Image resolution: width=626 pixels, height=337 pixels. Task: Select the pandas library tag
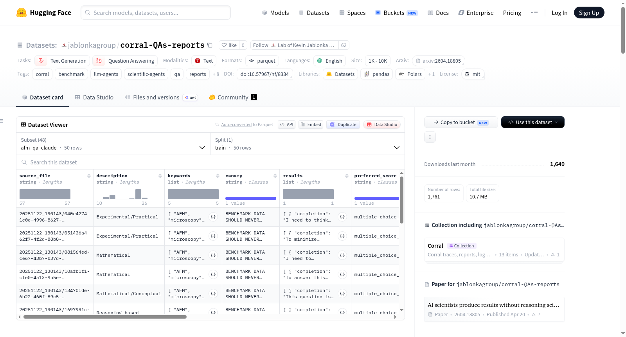[376, 74]
